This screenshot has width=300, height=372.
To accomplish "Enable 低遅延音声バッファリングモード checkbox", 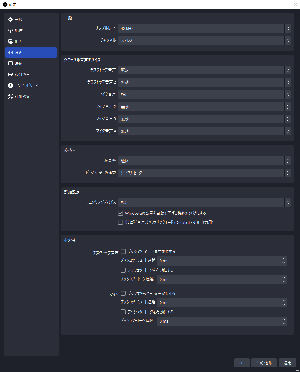I will (121, 222).
